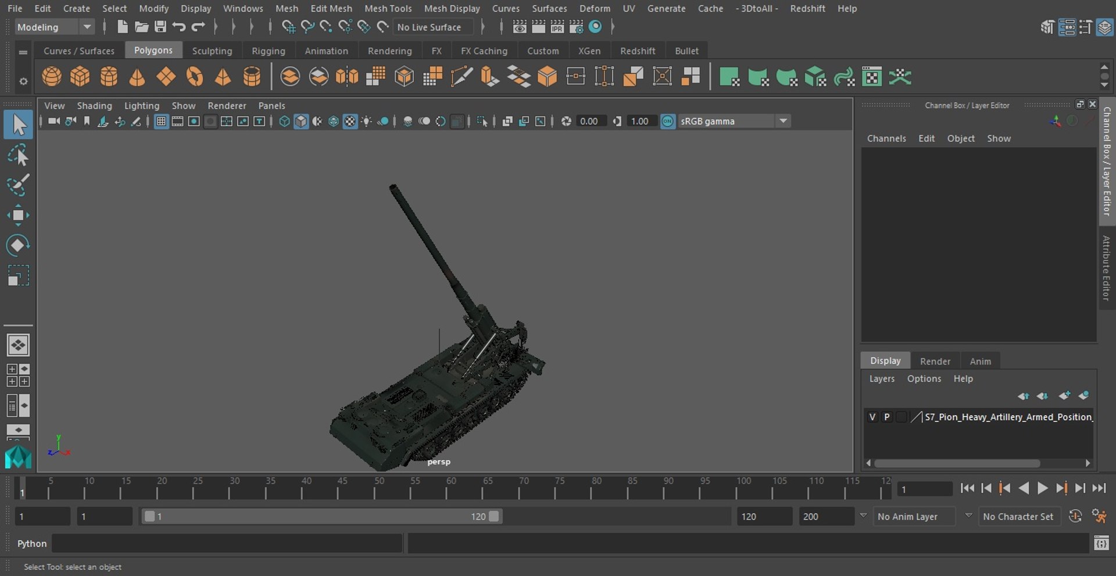Select the Move tool in the toolbox
The width and height of the screenshot is (1116, 576).
pyautogui.click(x=18, y=215)
